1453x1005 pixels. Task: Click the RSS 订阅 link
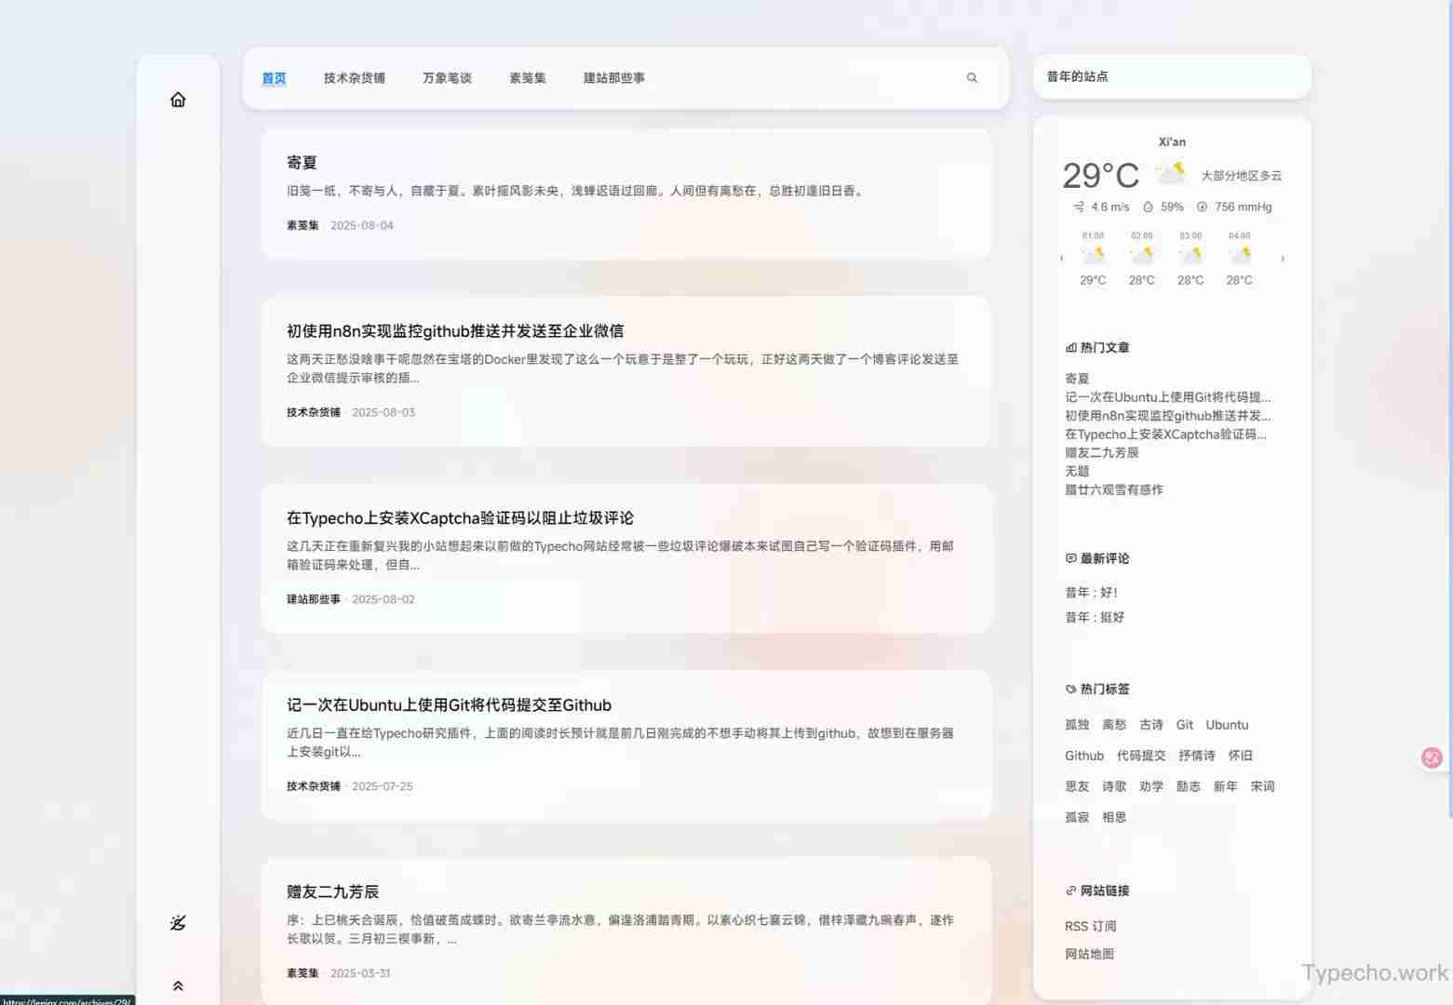(1090, 926)
